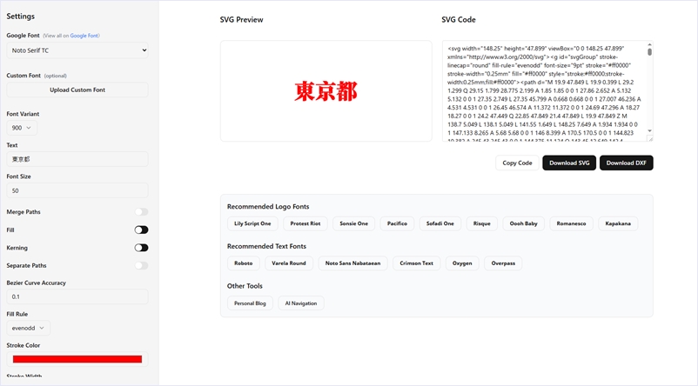Select the Lily Script One font
The width and height of the screenshot is (698, 386).
[252, 223]
